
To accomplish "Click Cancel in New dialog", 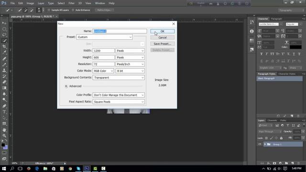I will tap(163, 37).
